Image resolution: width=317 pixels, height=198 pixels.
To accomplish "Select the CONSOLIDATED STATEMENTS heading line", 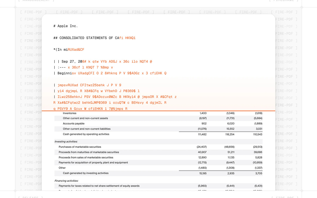I will (x=95, y=38).
